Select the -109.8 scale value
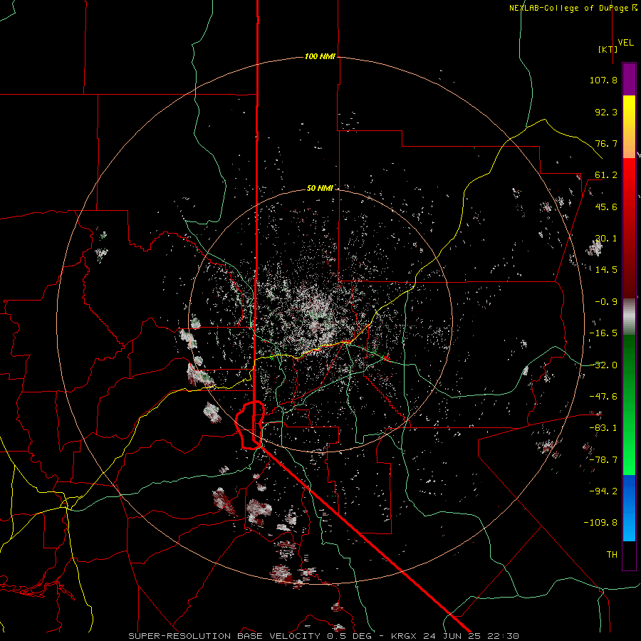The height and width of the screenshot is (641, 641). 600,523
